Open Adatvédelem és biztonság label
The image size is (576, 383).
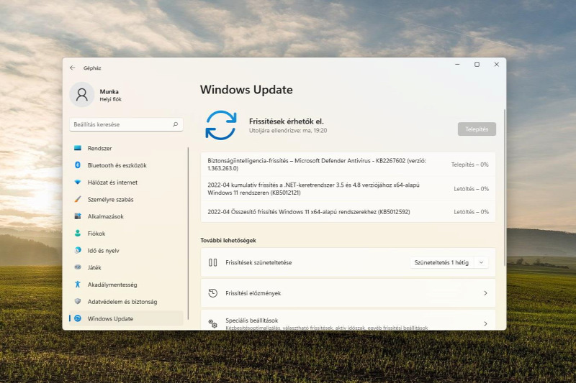click(122, 302)
